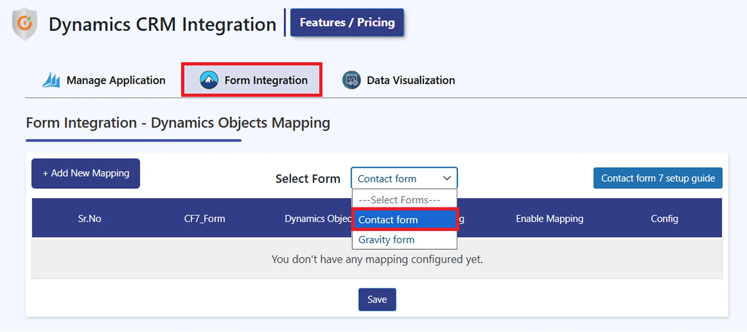This screenshot has width=747, height=332.
Task: Click the Manage Application tab icon
Action: click(x=51, y=80)
